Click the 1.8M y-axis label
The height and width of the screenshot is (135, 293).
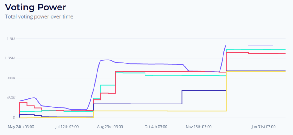coord(11,39)
